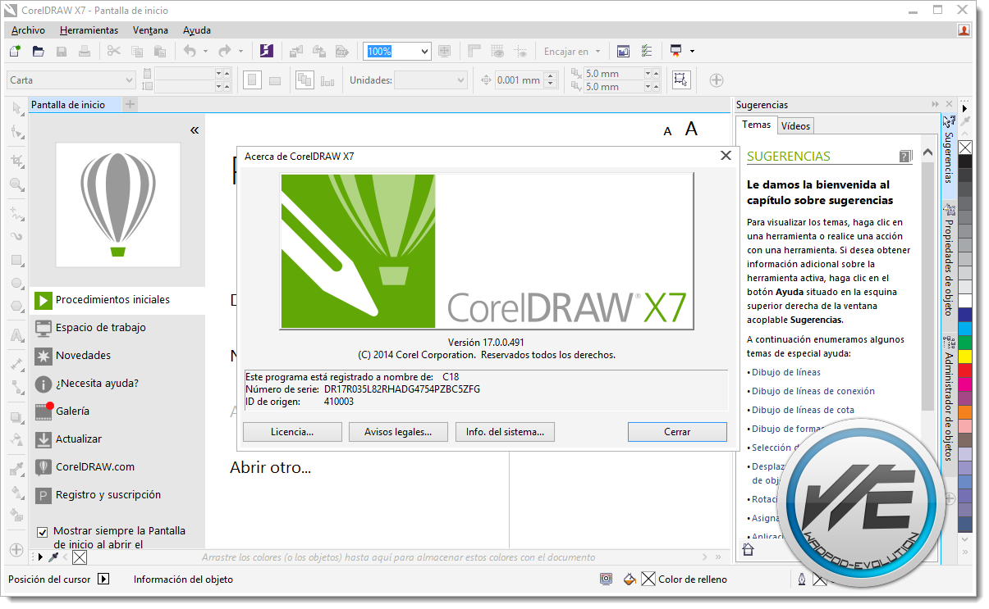Click the Welcome screen icon in toolbar
Screen dimensions: 989x609
tap(623, 51)
